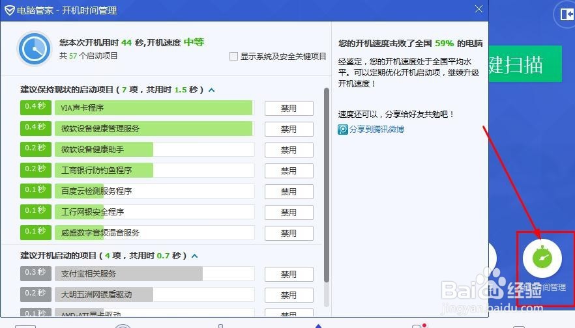
Task: Click the 速度还可以，分享给好友共勉吧 text
Action: tap(396, 115)
